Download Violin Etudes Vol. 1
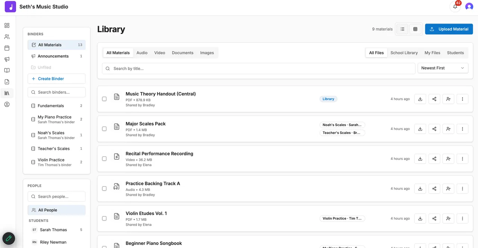The image size is (478, 248). click(420, 218)
